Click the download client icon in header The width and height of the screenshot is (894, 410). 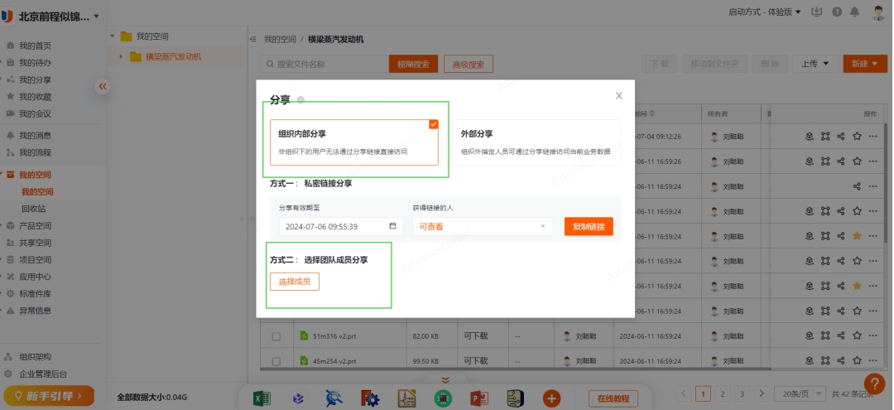815,12
